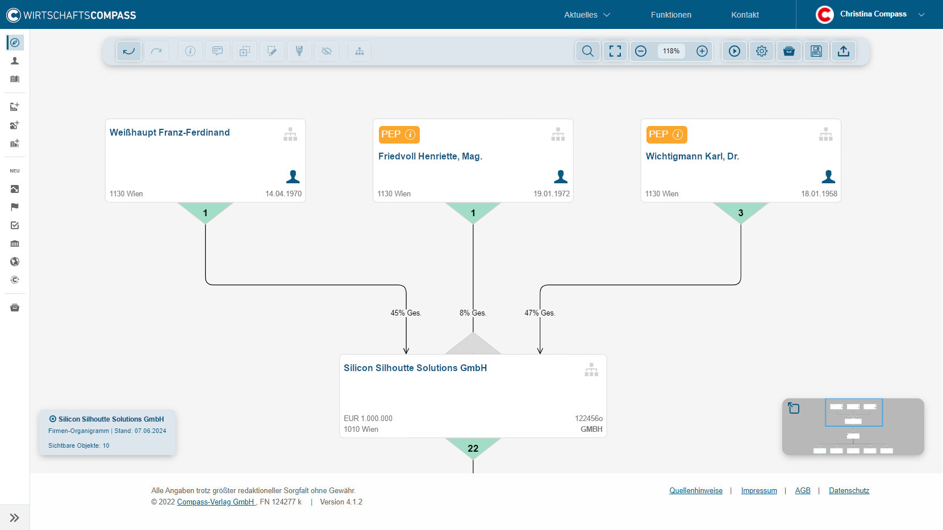Image resolution: width=943 pixels, height=530 pixels.
Task: Click hierarchy icon on Friedvoll card
Action: click(558, 134)
